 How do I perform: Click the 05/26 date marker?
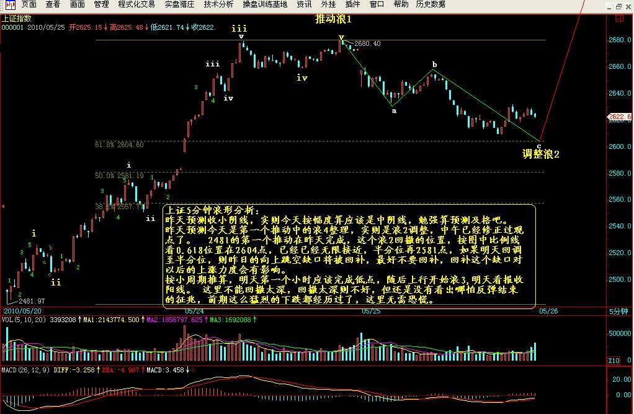[x=548, y=311]
